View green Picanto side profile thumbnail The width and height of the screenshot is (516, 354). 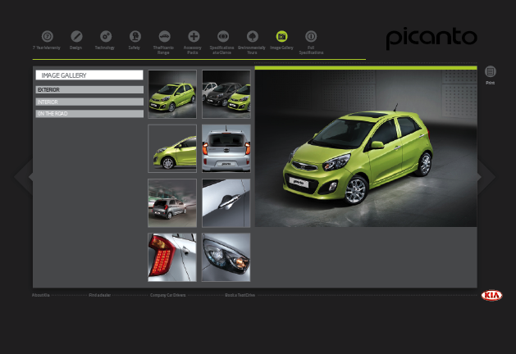[172, 148]
